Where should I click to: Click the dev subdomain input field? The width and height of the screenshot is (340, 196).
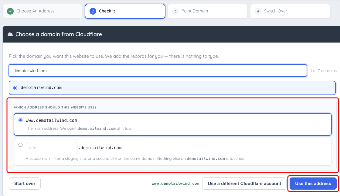coord(52,148)
